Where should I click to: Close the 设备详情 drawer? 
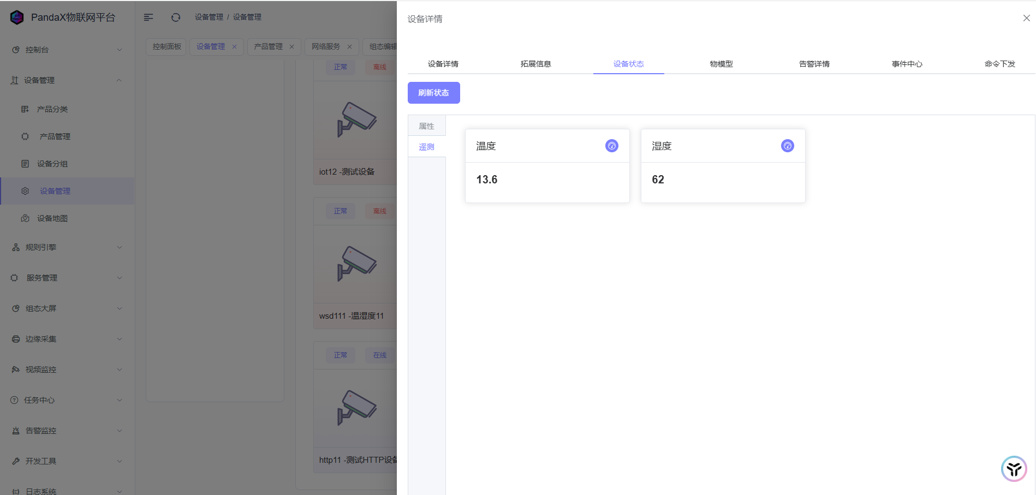(1026, 18)
